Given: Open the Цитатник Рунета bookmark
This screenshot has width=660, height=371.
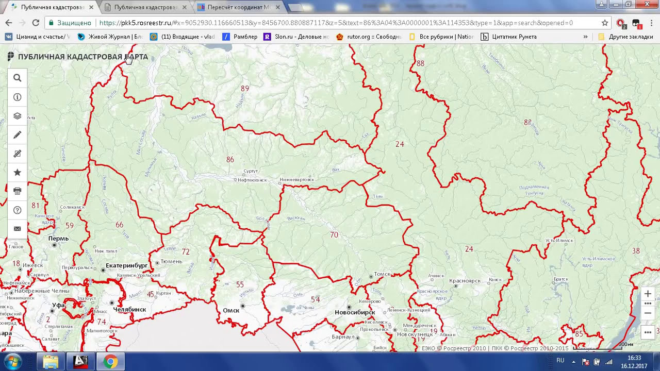Looking at the screenshot, I should click(509, 37).
